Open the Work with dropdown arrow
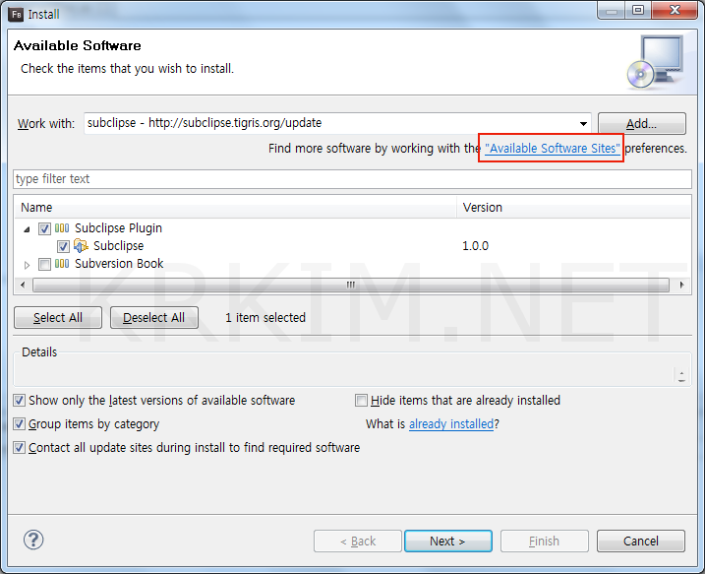This screenshot has width=705, height=574. coord(583,123)
